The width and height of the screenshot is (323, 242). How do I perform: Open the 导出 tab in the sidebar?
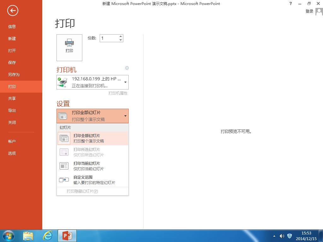pos(21,110)
